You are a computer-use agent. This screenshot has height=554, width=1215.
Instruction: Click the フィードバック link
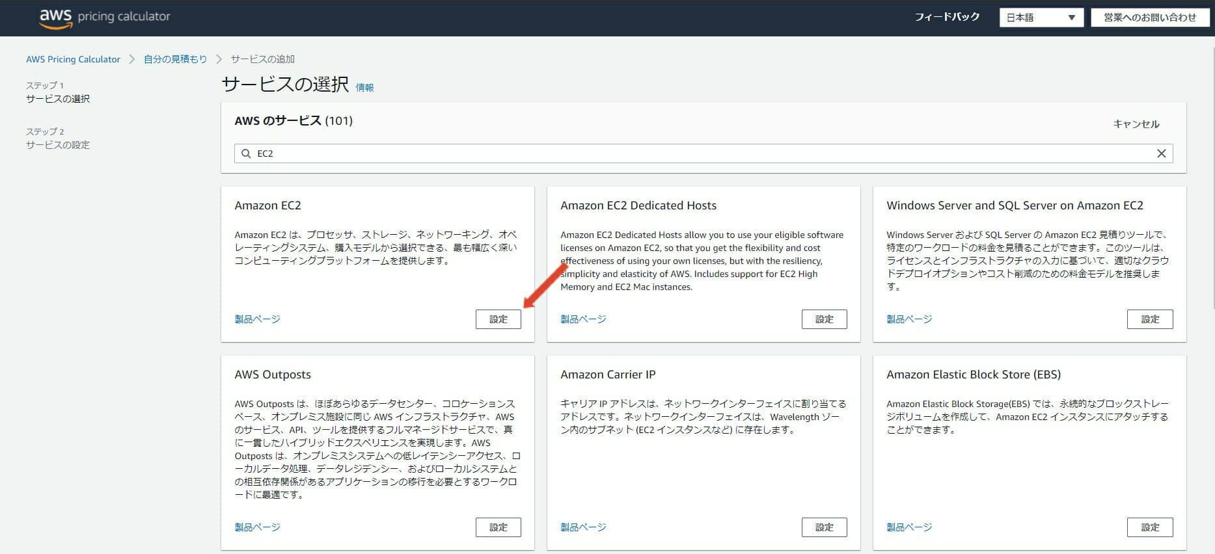[947, 17]
